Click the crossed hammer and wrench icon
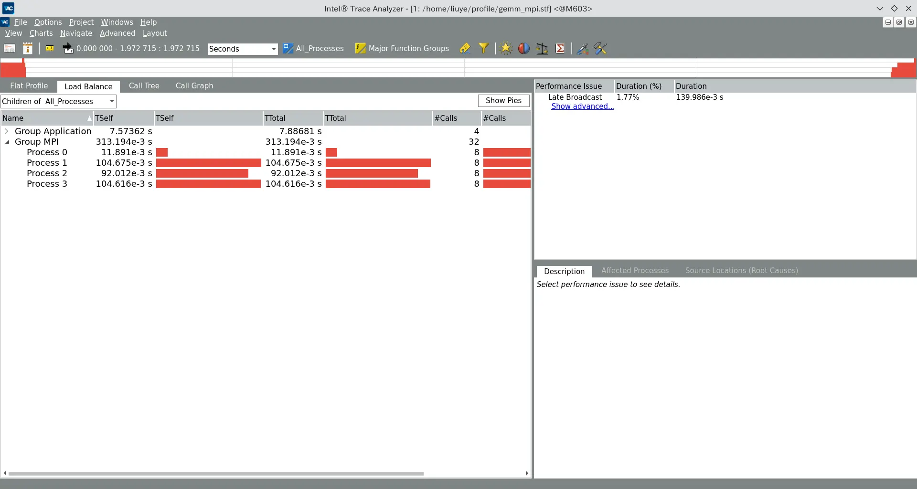The image size is (917, 489). pos(600,48)
